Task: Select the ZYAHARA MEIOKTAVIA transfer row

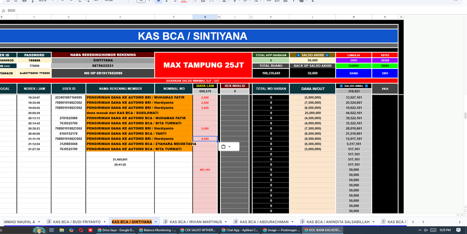Action: [x=139, y=144]
